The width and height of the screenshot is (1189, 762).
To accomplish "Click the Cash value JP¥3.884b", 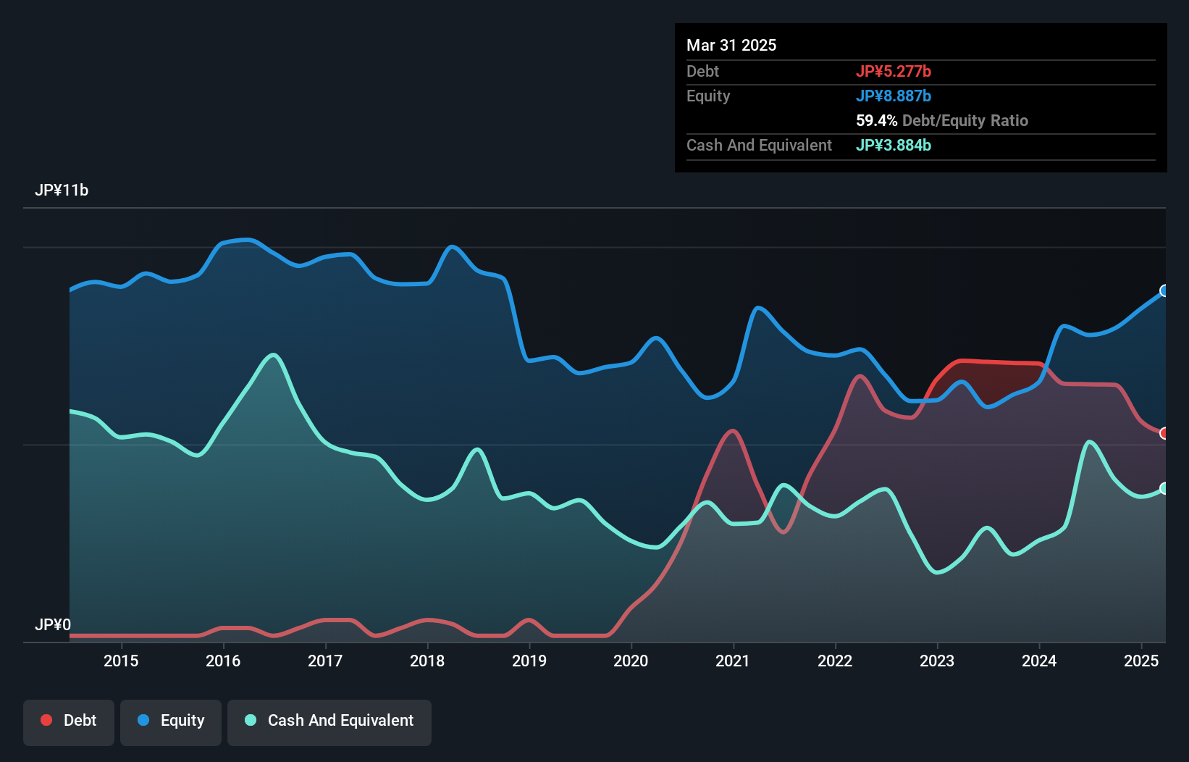I will 894,146.
